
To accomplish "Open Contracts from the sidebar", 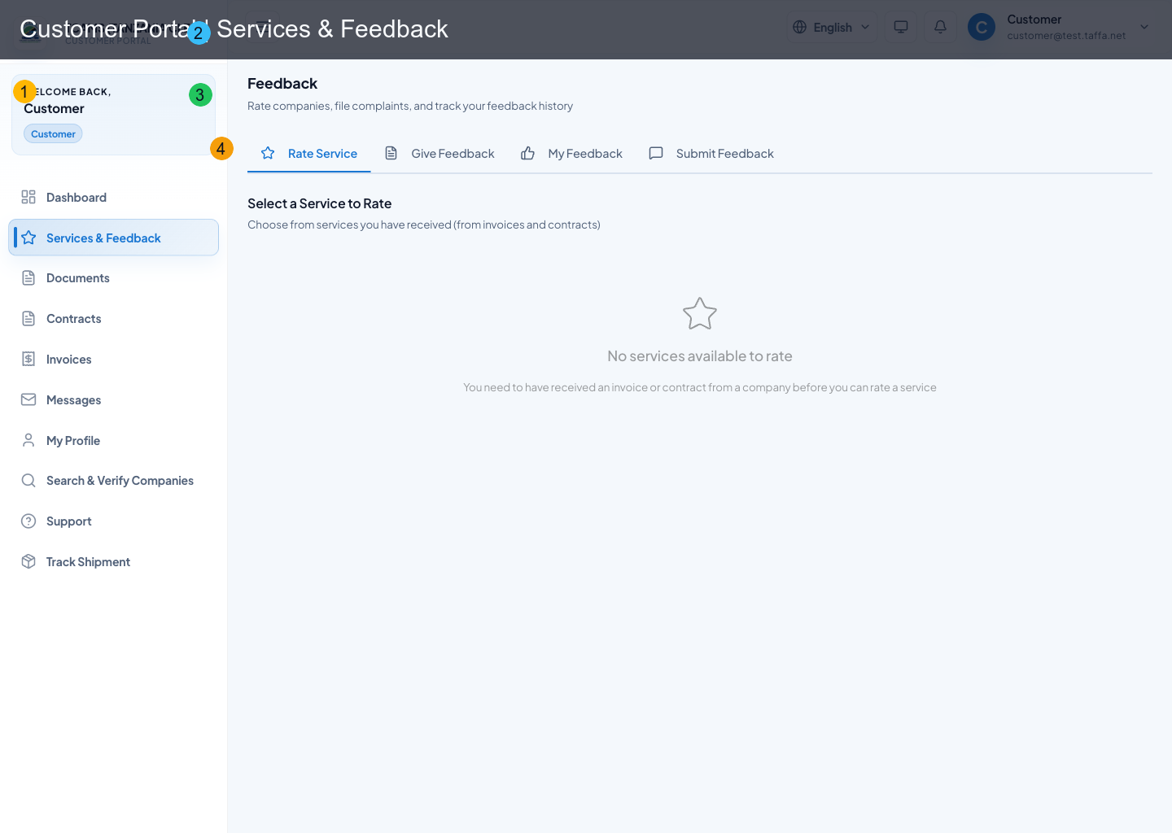I will pyautogui.click(x=113, y=319).
